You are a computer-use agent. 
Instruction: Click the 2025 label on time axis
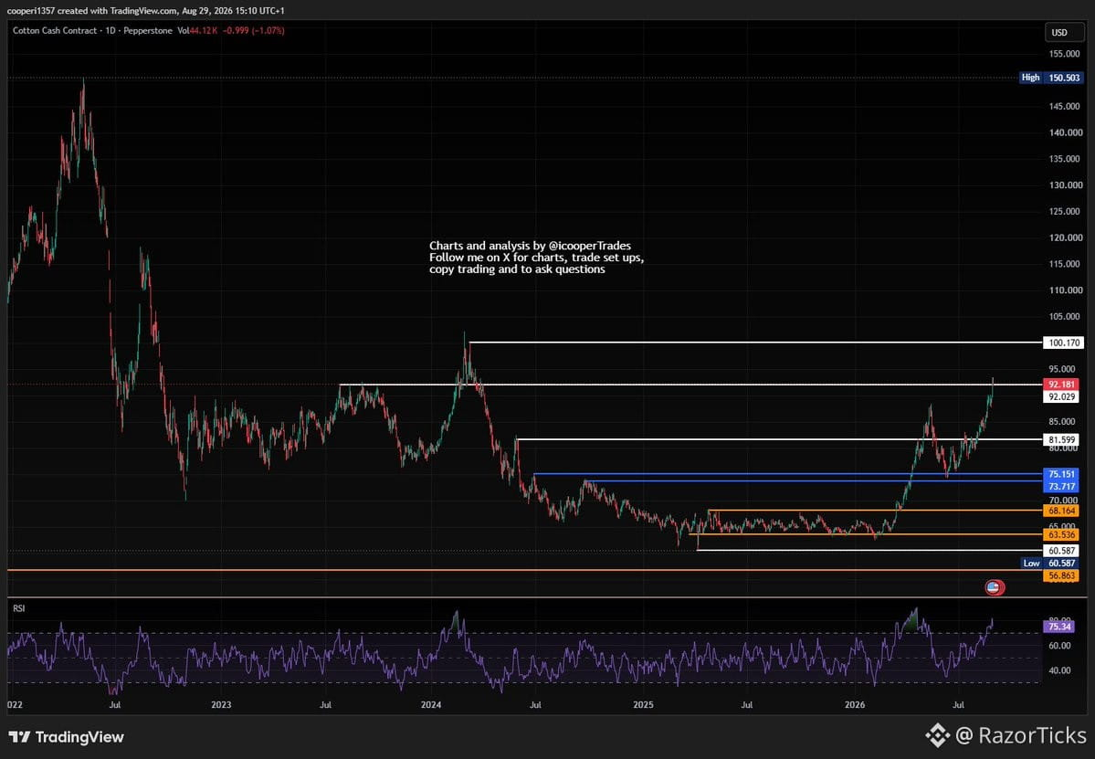pos(642,704)
